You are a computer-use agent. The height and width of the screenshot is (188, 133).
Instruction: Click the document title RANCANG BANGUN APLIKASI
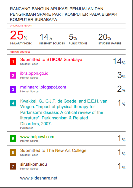click(x=64, y=14)
